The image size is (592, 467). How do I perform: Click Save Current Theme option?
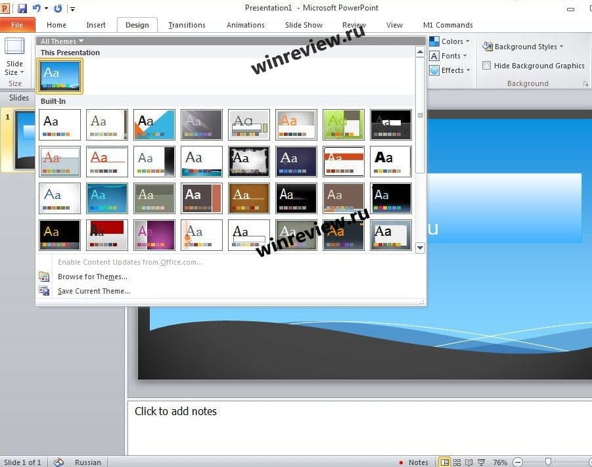click(x=93, y=291)
